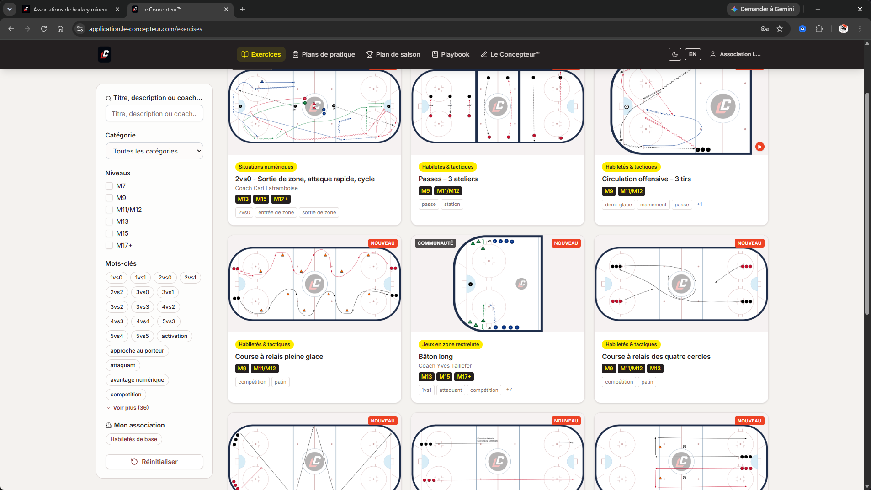This screenshot has width=871, height=490.
Task: Switch language with EN button
Action: [x=693, y=54]
